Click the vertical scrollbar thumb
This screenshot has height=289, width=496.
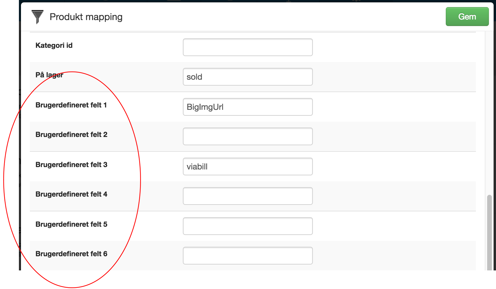point(490,232)
